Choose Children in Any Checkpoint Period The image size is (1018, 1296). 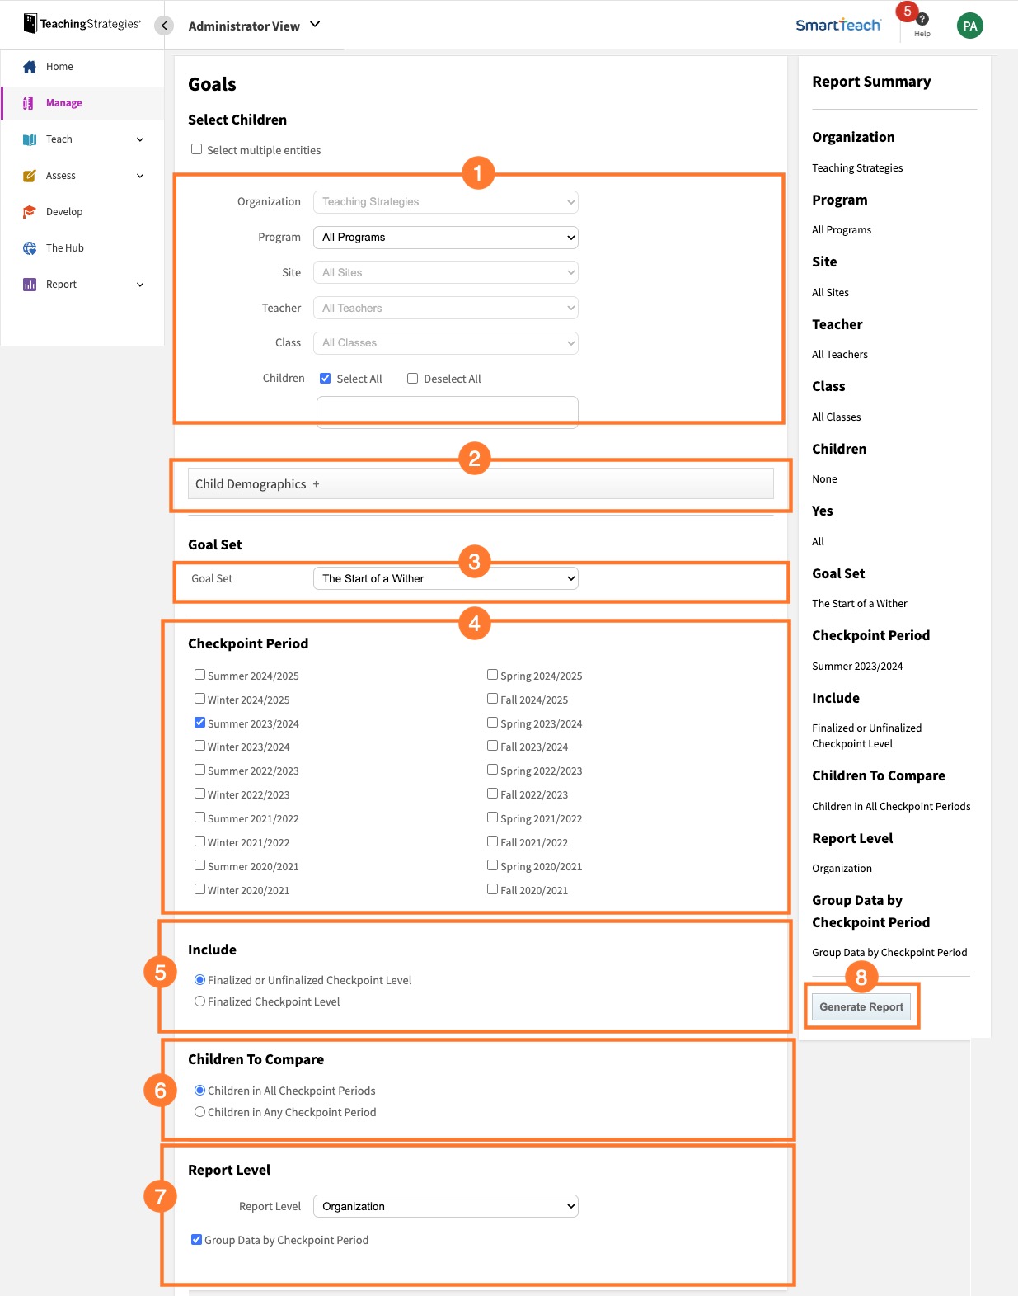click(x=199, y=1112)
